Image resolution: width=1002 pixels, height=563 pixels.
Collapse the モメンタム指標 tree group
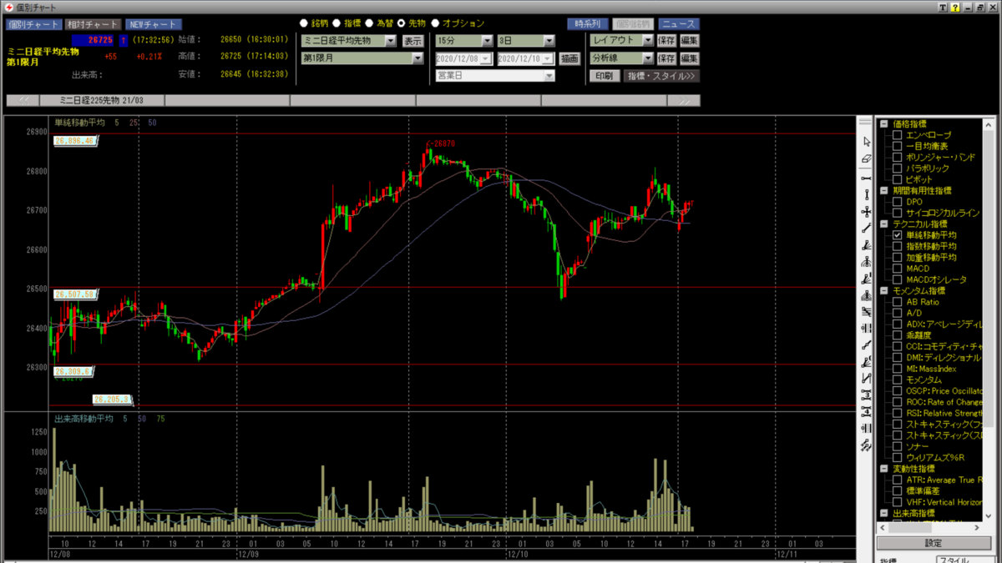coord(884,291)
